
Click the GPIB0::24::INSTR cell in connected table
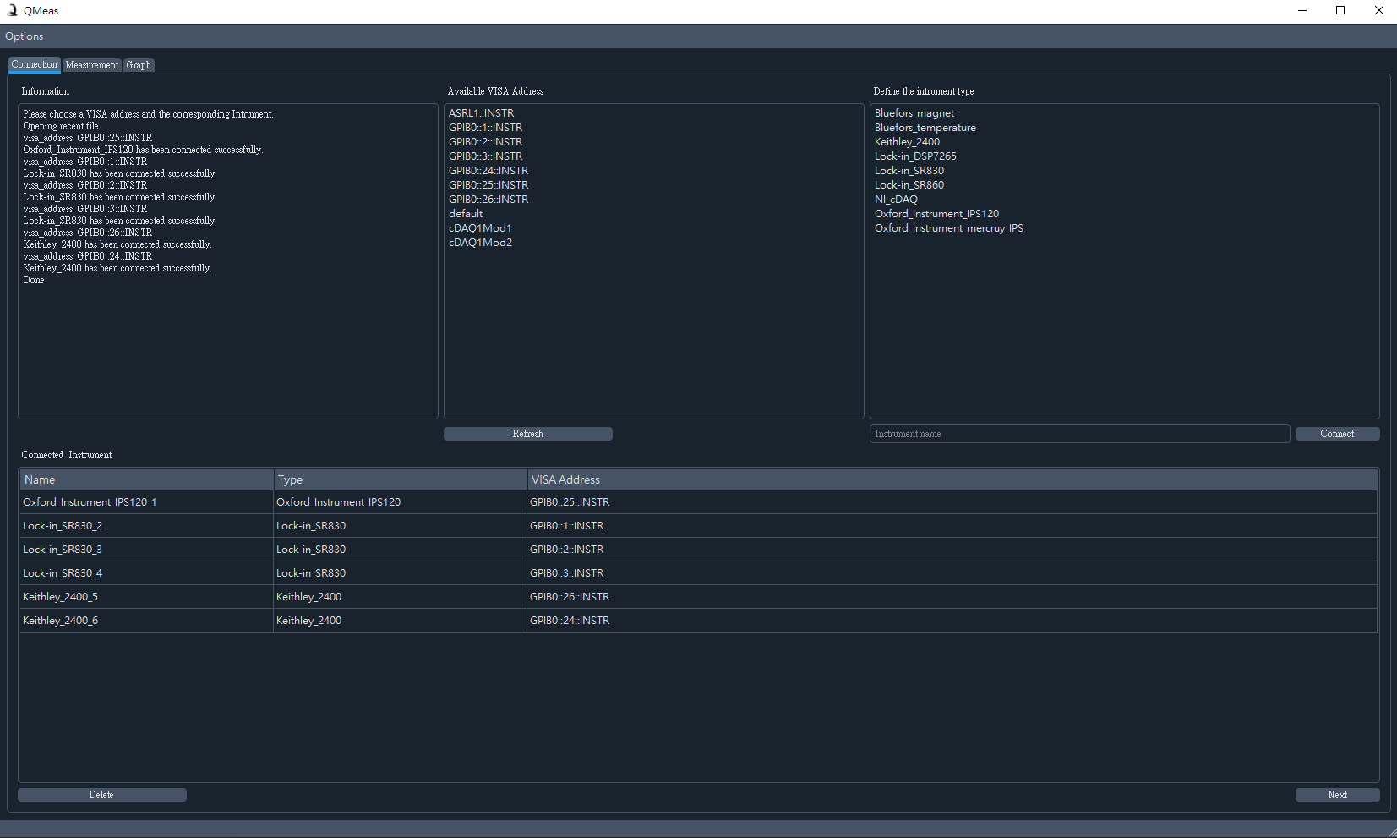(952, 621)
